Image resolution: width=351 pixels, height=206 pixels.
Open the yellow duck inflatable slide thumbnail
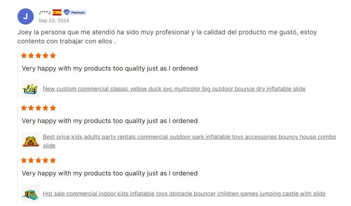(30, 89)
